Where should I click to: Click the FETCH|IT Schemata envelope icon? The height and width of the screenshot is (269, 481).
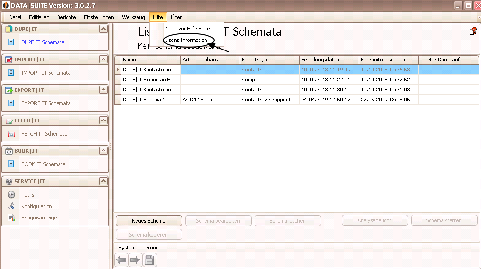pyautogui.click(x=11, y=134)
